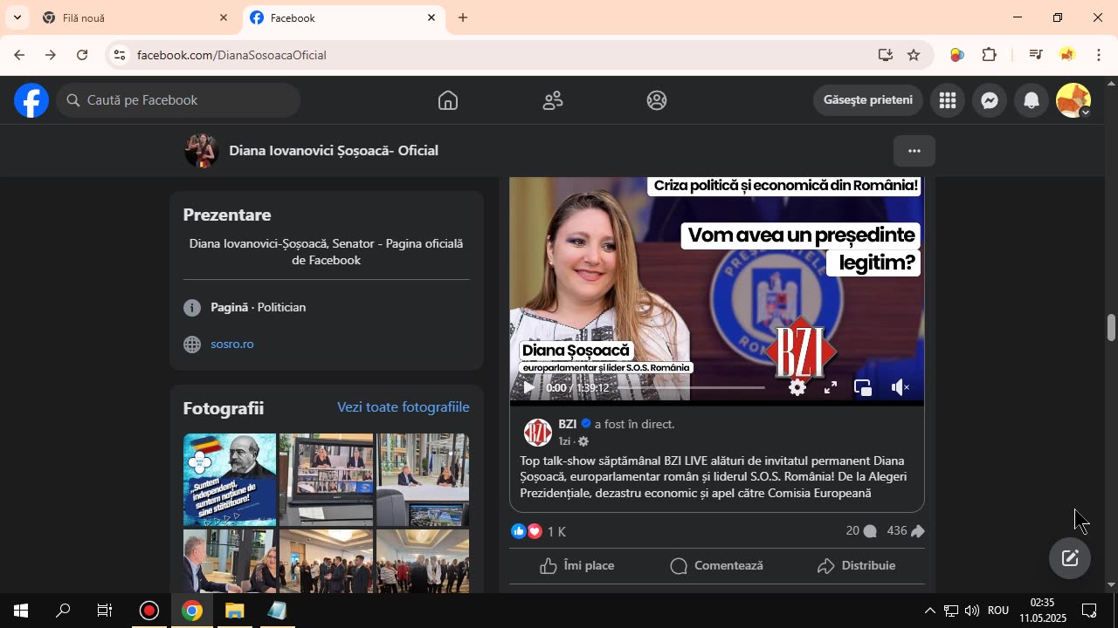This screenshot has width=1118, height=628.
Task: Open File Explorer from taskbar
Action: click(x=234, y=611)
